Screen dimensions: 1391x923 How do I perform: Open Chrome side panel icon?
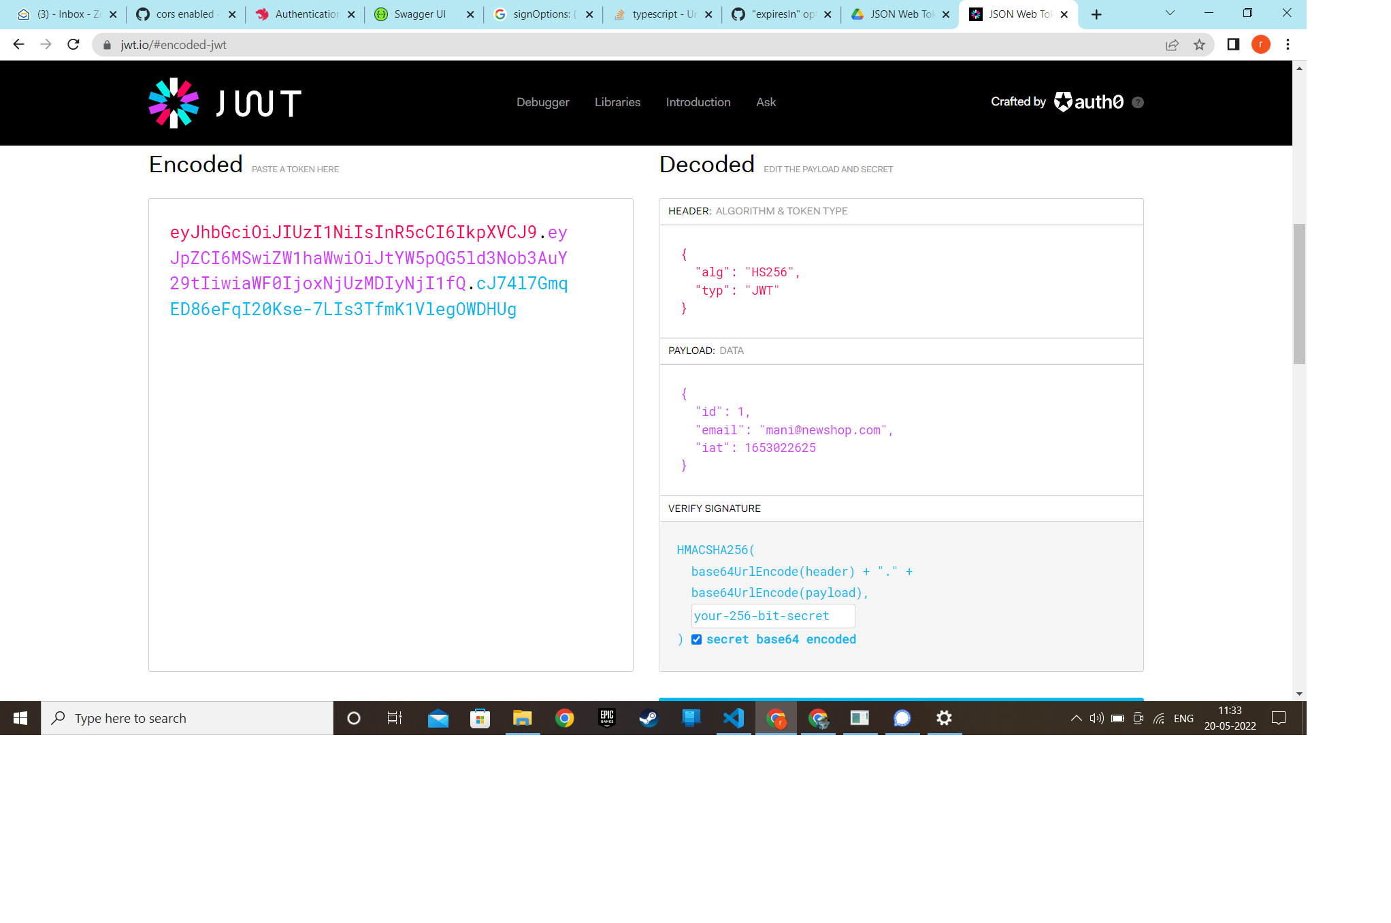[x=1233, y=45]
